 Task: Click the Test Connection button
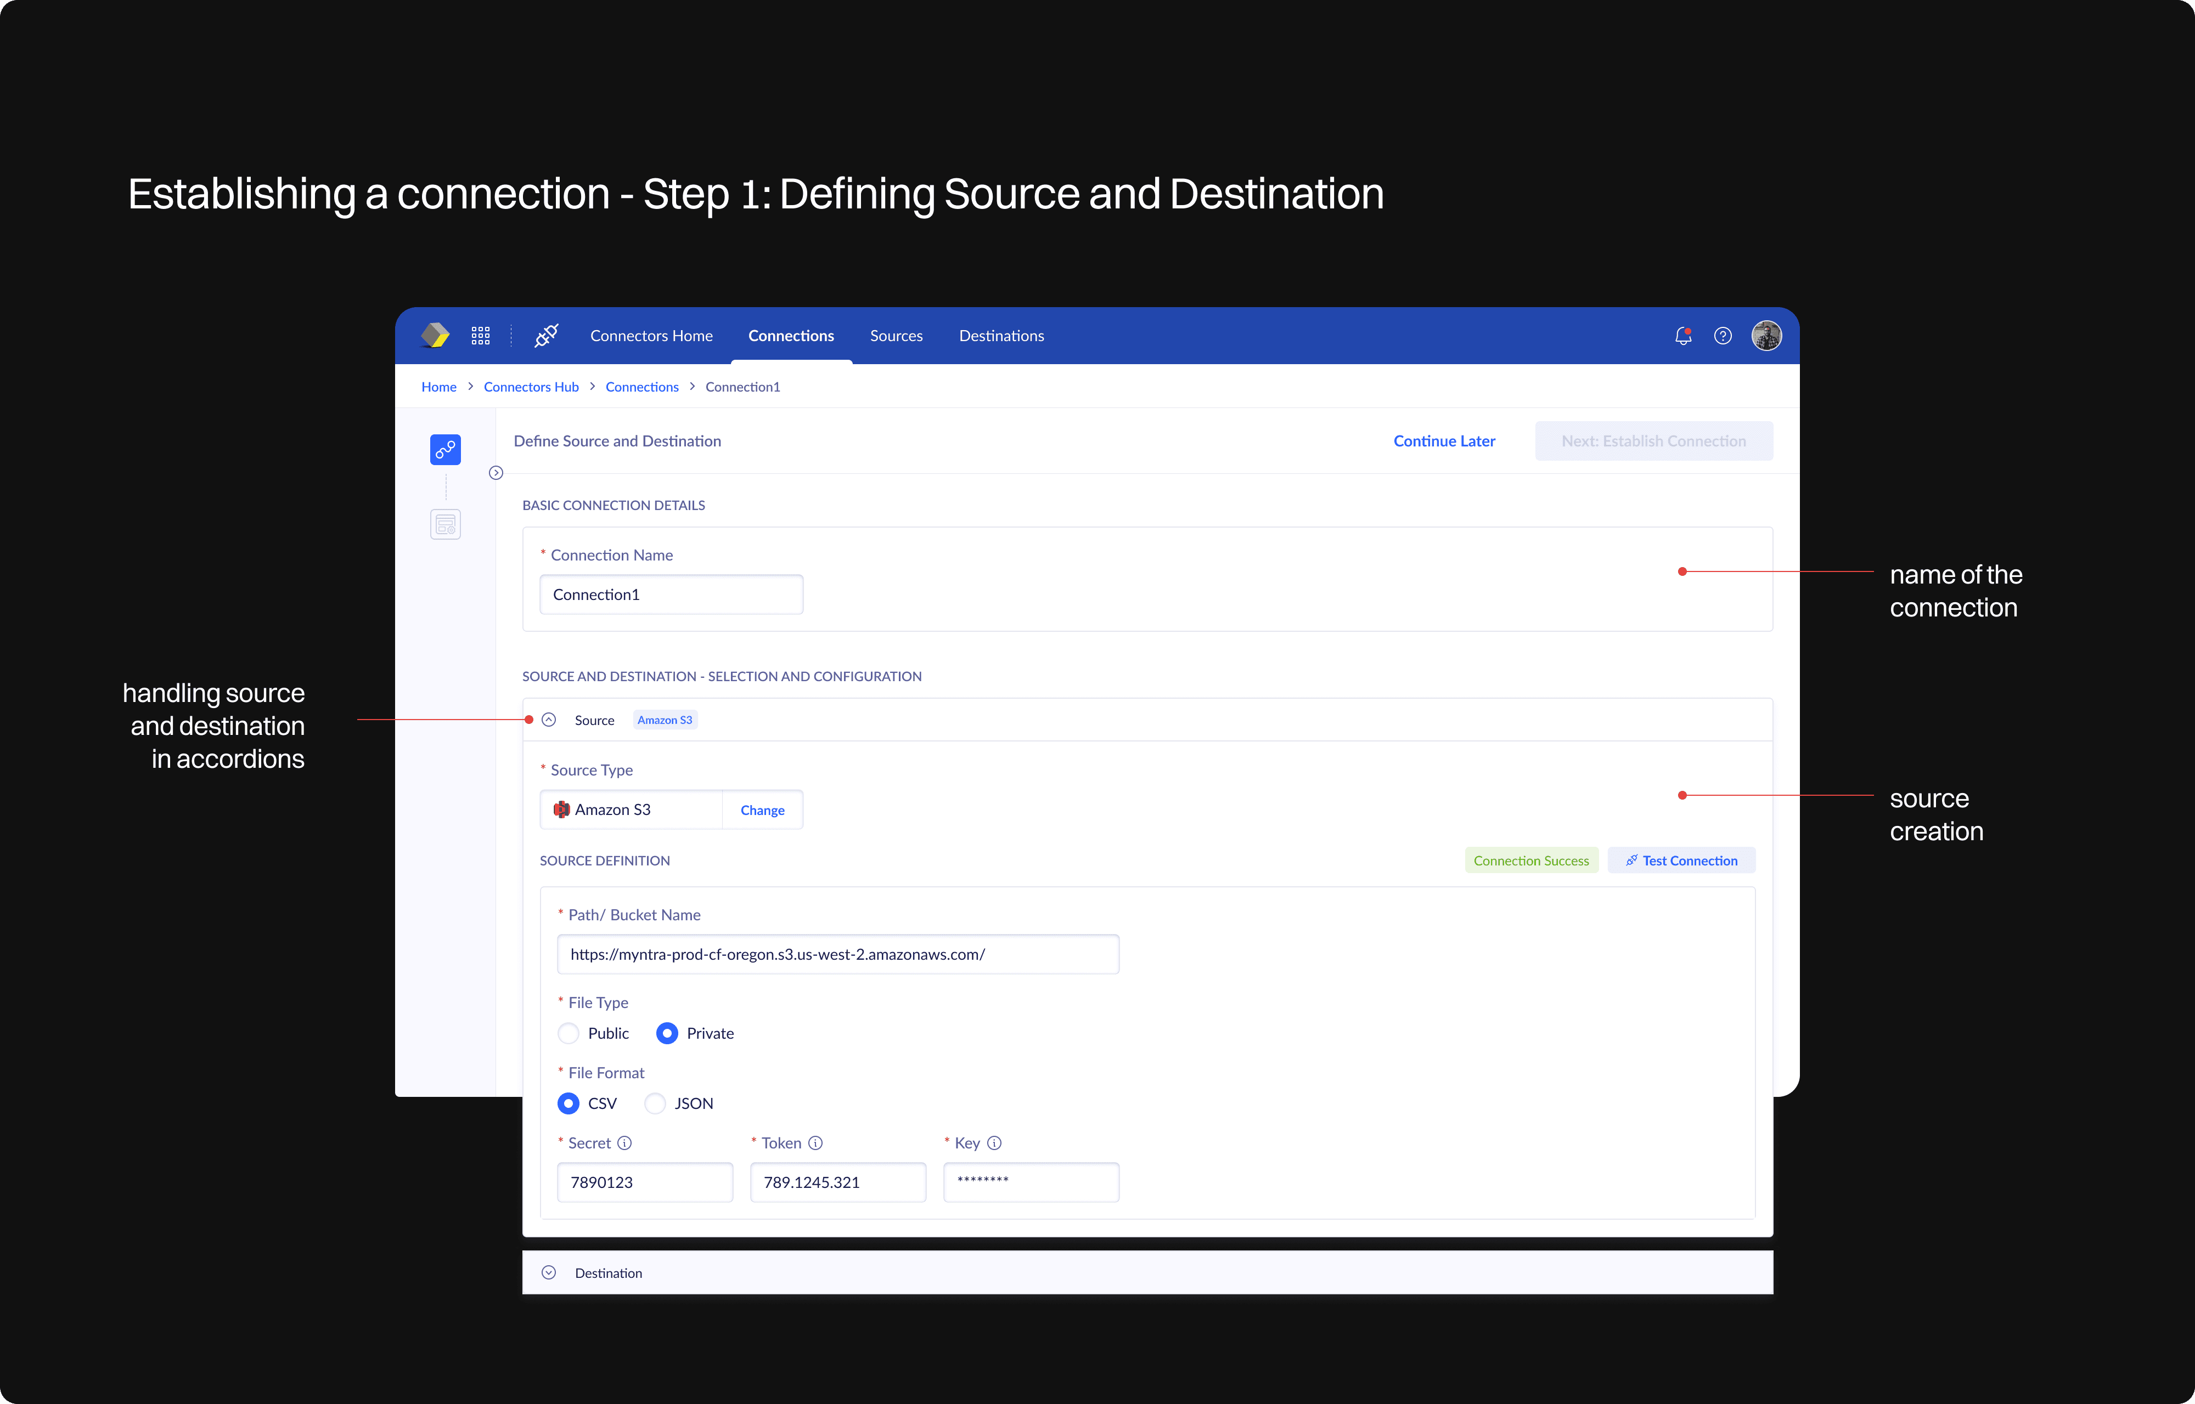[x=1681, y=860]
